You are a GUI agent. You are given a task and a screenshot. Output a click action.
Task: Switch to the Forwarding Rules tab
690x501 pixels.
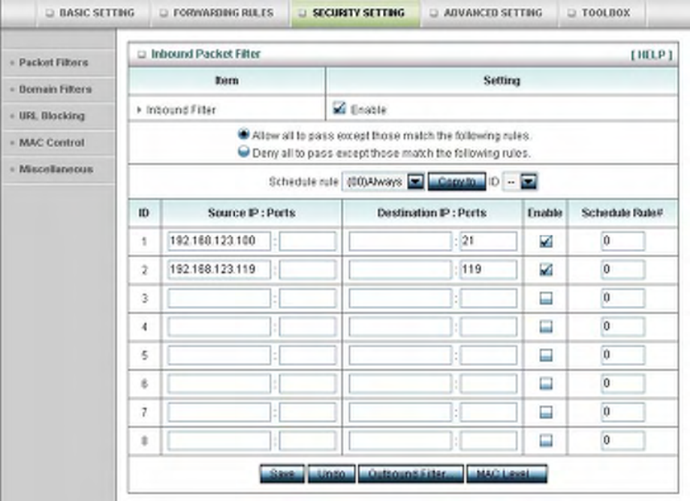pos(219,13)
